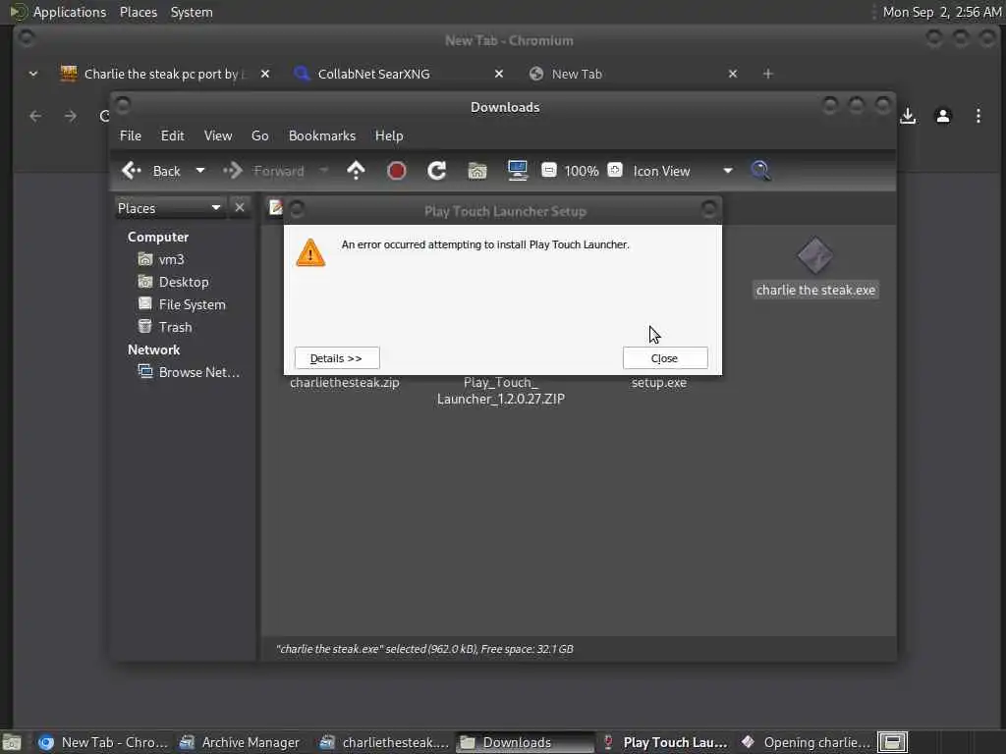Open the System menu

(x=192, y=12)
